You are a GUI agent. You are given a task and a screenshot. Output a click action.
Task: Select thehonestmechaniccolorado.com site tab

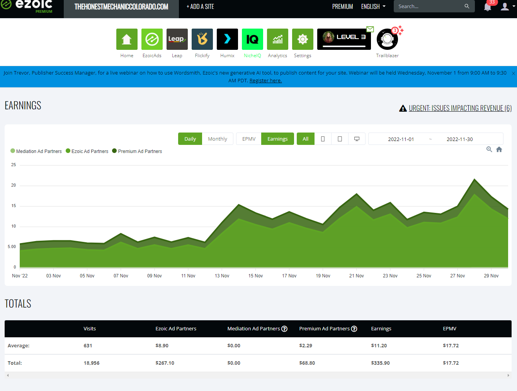[121, 8]
